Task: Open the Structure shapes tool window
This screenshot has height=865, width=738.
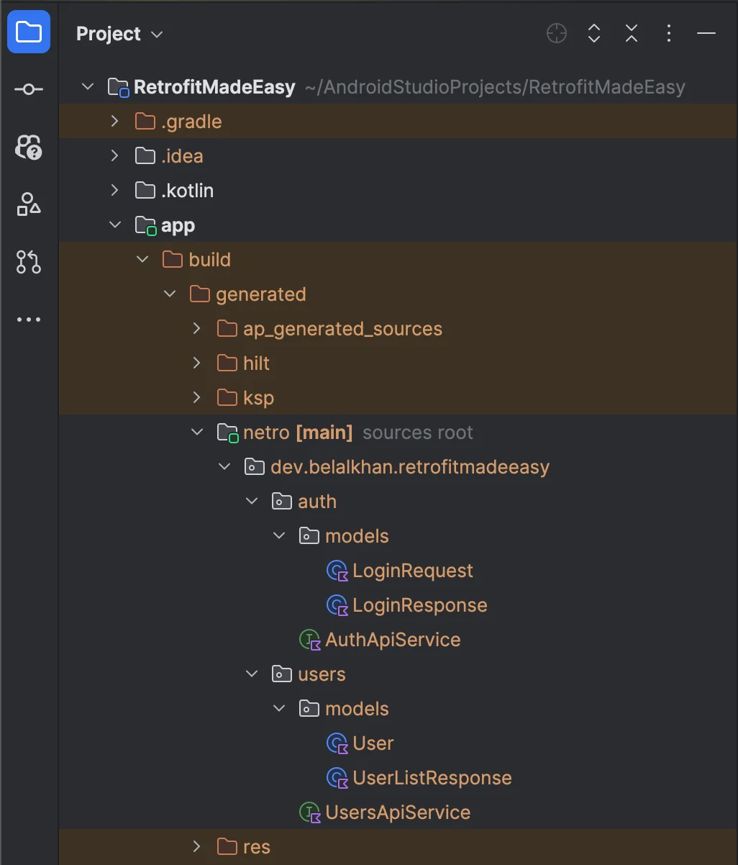Action: click(x=29, y=204)
